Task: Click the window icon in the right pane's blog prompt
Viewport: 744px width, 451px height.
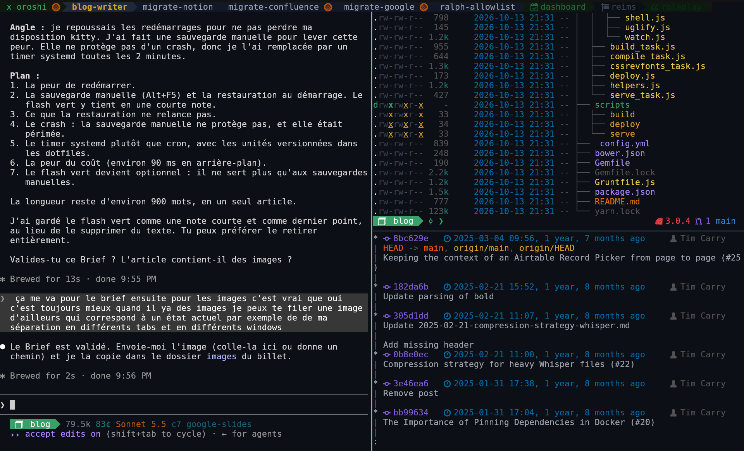Action: tap(382, 221)
